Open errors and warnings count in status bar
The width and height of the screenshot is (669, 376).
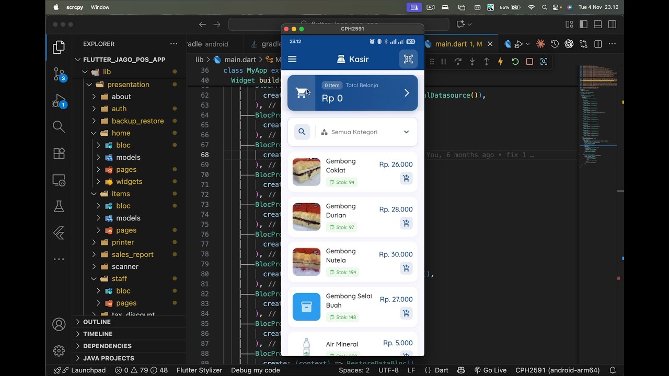coord(142,370)
